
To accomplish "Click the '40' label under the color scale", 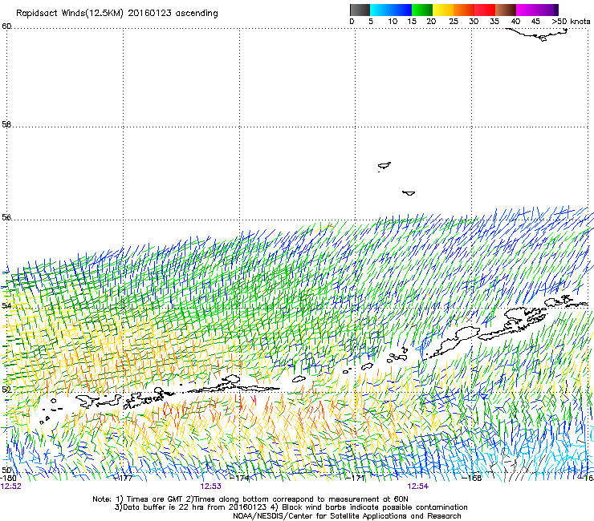I will coord(515,22).
